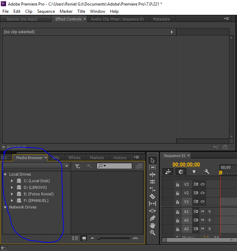Image resolution: width=237 pixels, height=251 pixels.
Task: Expand the Effect Controls timeline view arrow
Action: click(172, 32)
